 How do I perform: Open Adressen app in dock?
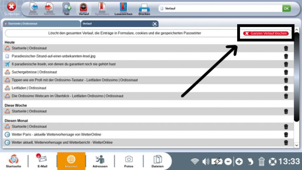point(100,161)
